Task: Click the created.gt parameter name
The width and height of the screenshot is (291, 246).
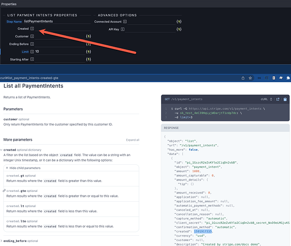Action: pyautogui.click(x=15, y=176)
